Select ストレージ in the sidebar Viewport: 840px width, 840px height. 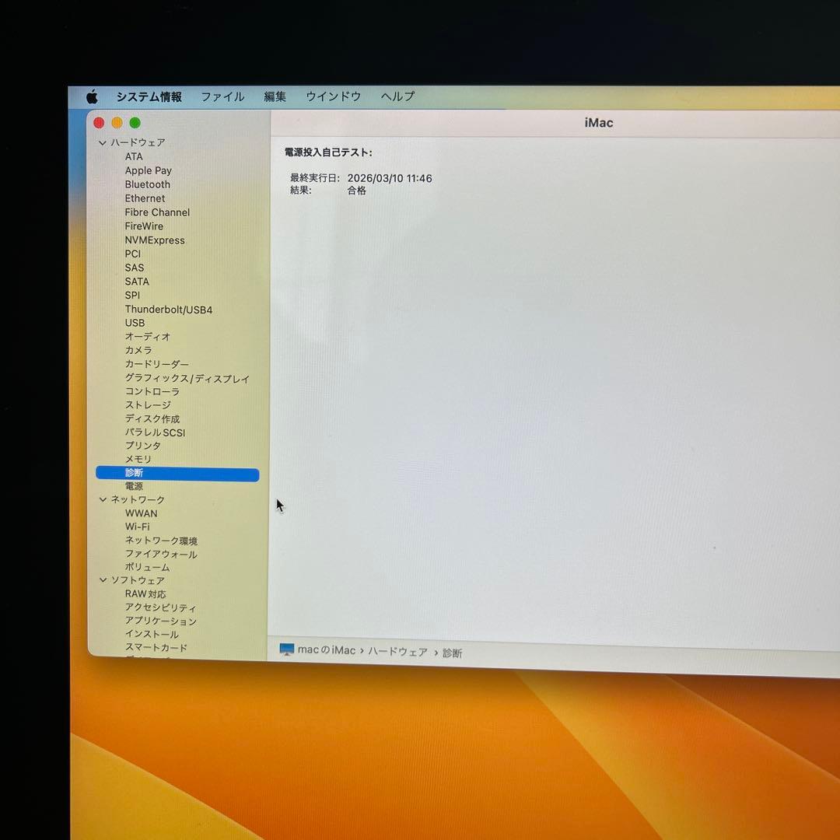point(148,405)
